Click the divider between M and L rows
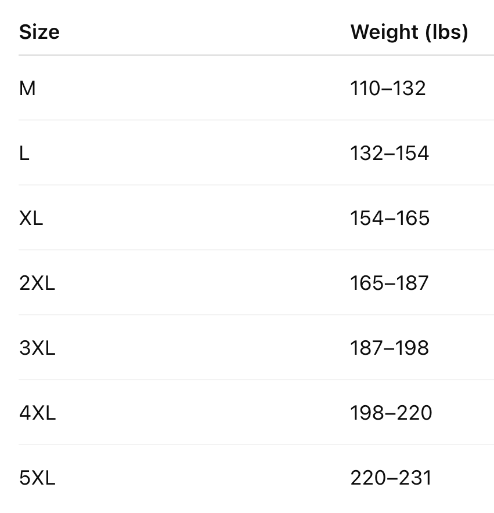 point(255,120)
